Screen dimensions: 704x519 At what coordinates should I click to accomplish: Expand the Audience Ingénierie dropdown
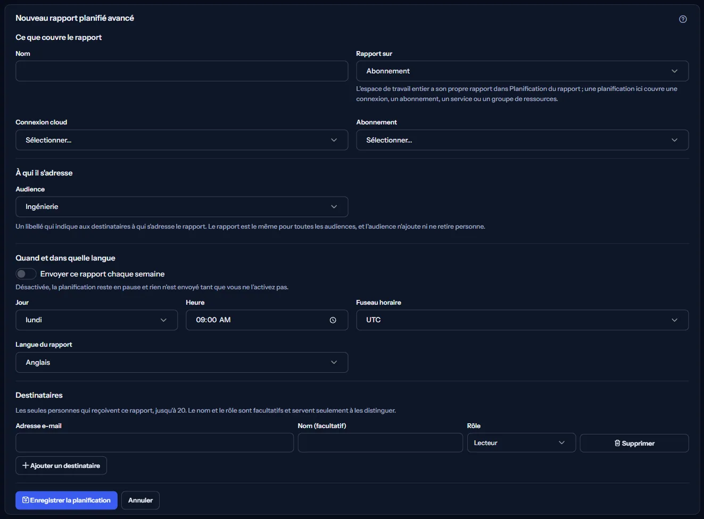181,207
